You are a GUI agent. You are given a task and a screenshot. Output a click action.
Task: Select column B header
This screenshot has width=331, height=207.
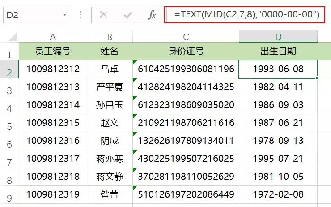[x=109, y=37]
